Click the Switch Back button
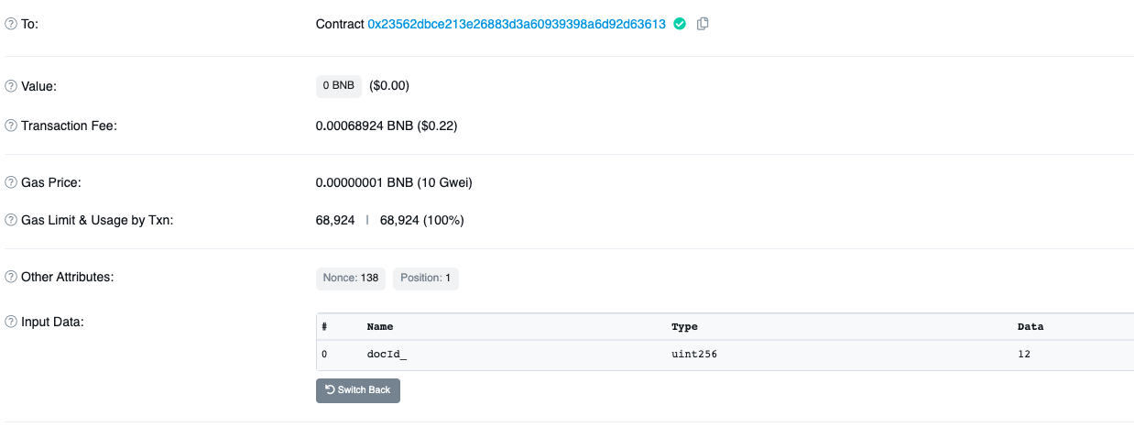 click(358, 390)
